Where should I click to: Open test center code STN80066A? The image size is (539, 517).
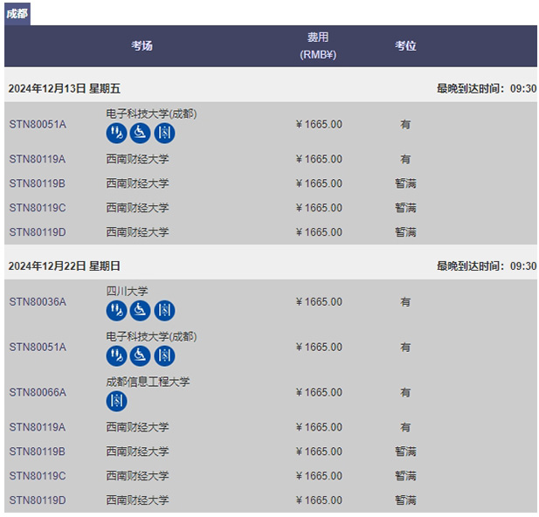[38, 393]
